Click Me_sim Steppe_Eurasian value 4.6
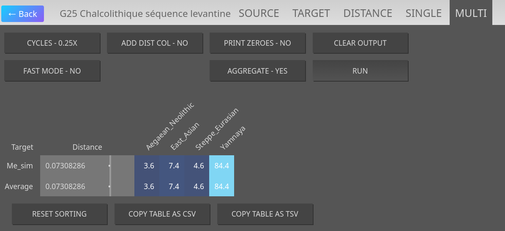Image resolution: width=505 pixels, height=231 pixels. click(x=197, y=166)
